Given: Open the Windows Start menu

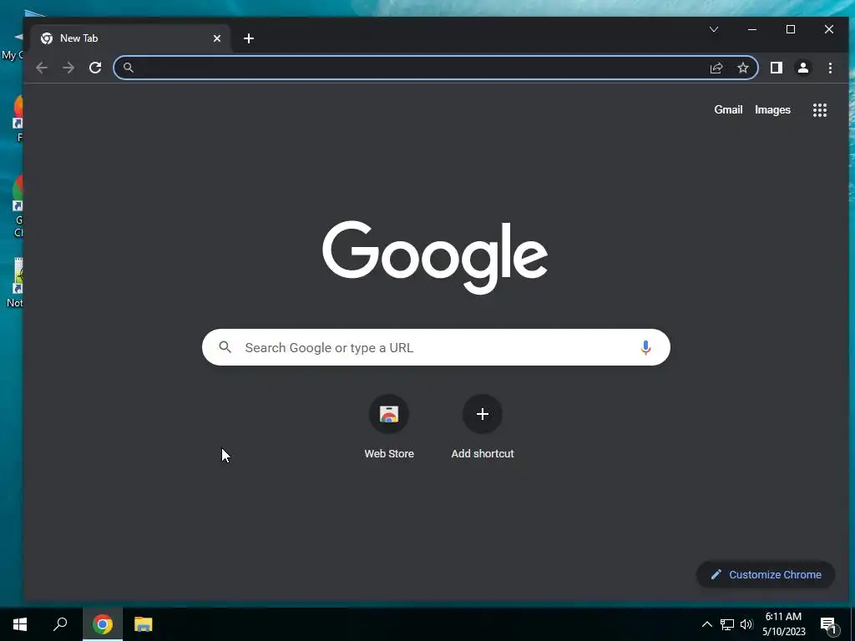Looking at the screenshot, I should point(20,624).
